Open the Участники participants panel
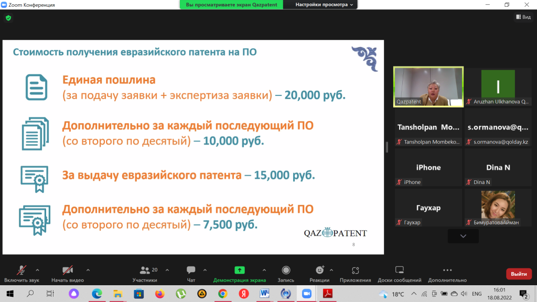 coord(145,273)
